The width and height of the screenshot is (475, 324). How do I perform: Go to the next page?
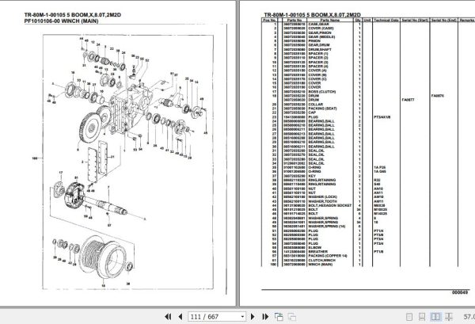click(x=253, y=317)
